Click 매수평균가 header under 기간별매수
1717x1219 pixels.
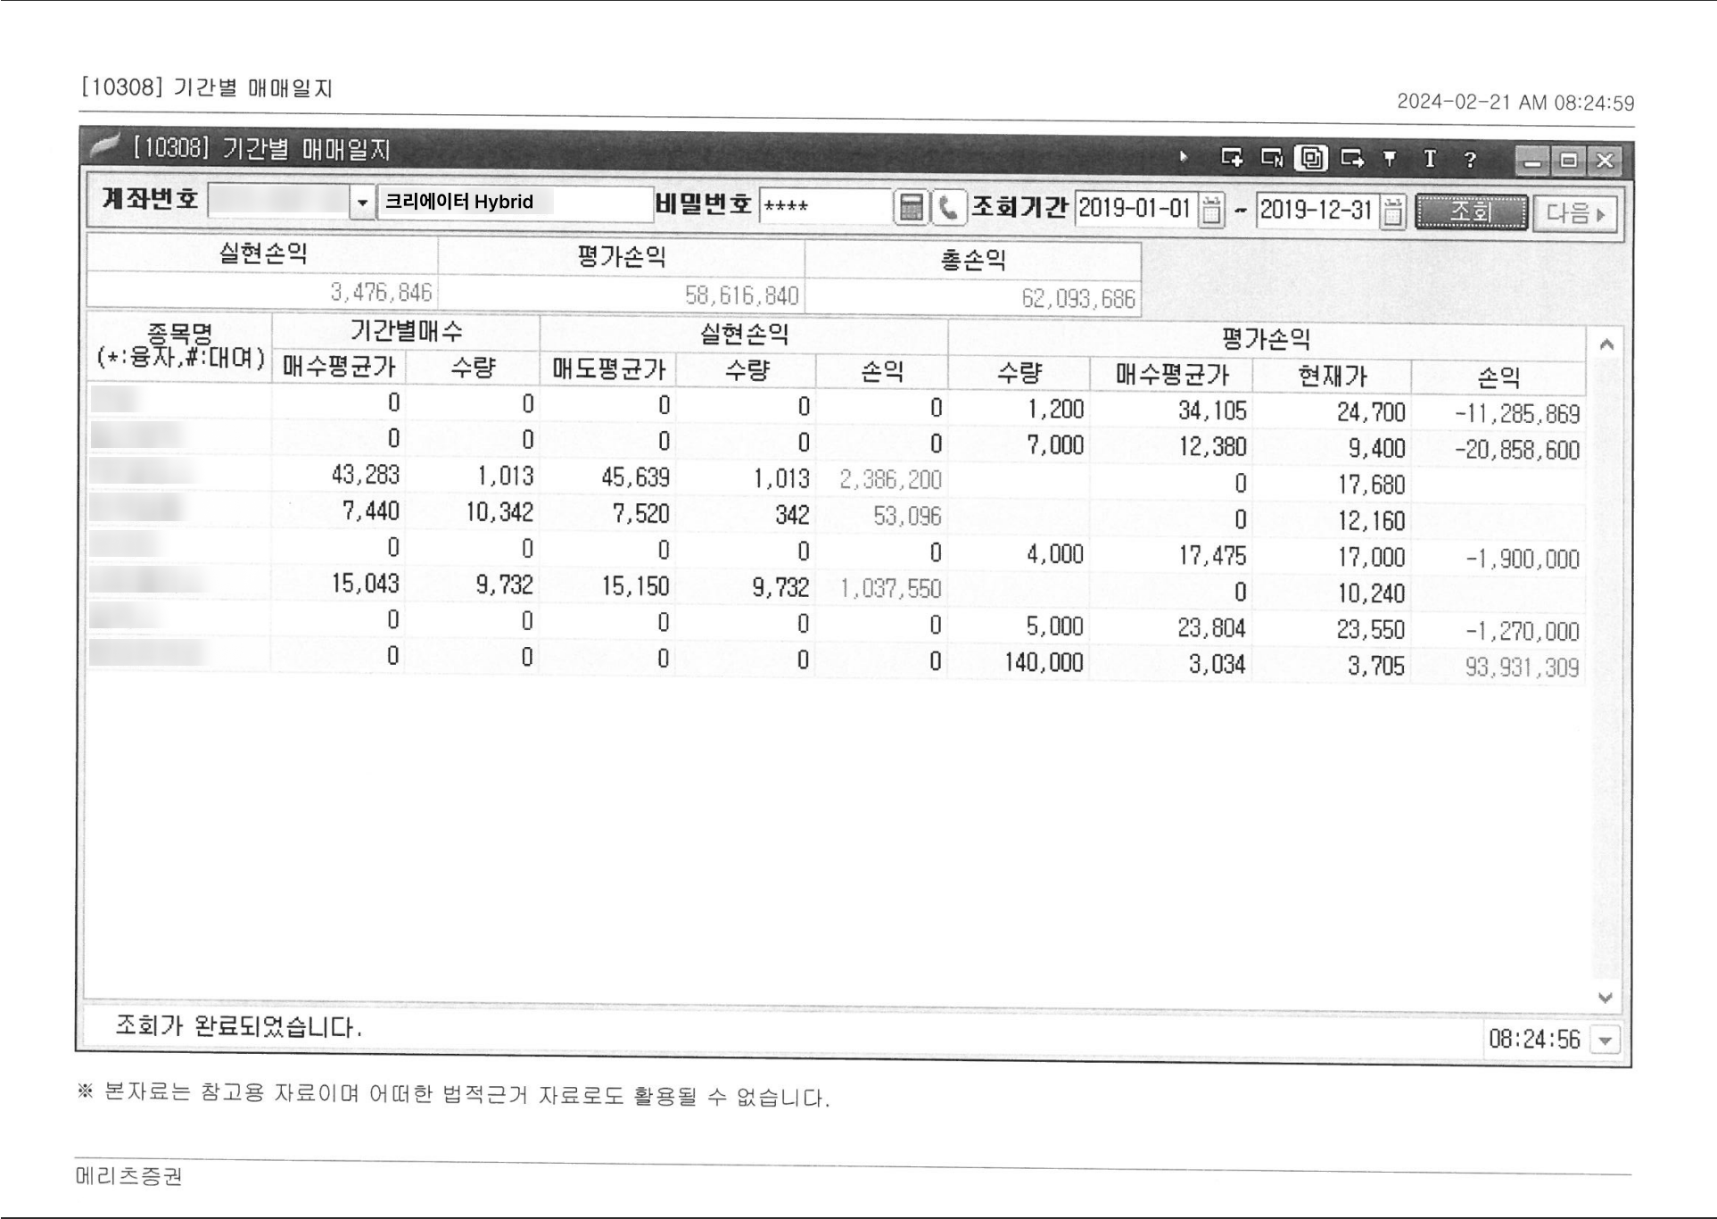tap(339, 367)
